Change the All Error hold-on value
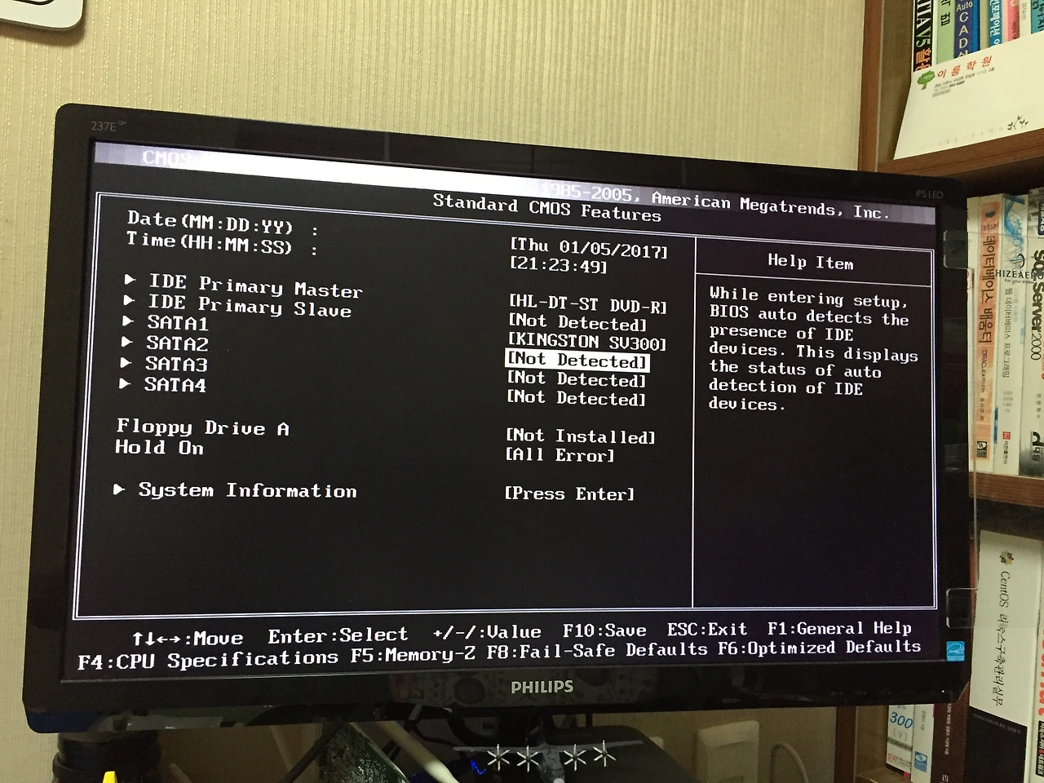1044x783 pixels. (x=560, y=455)
